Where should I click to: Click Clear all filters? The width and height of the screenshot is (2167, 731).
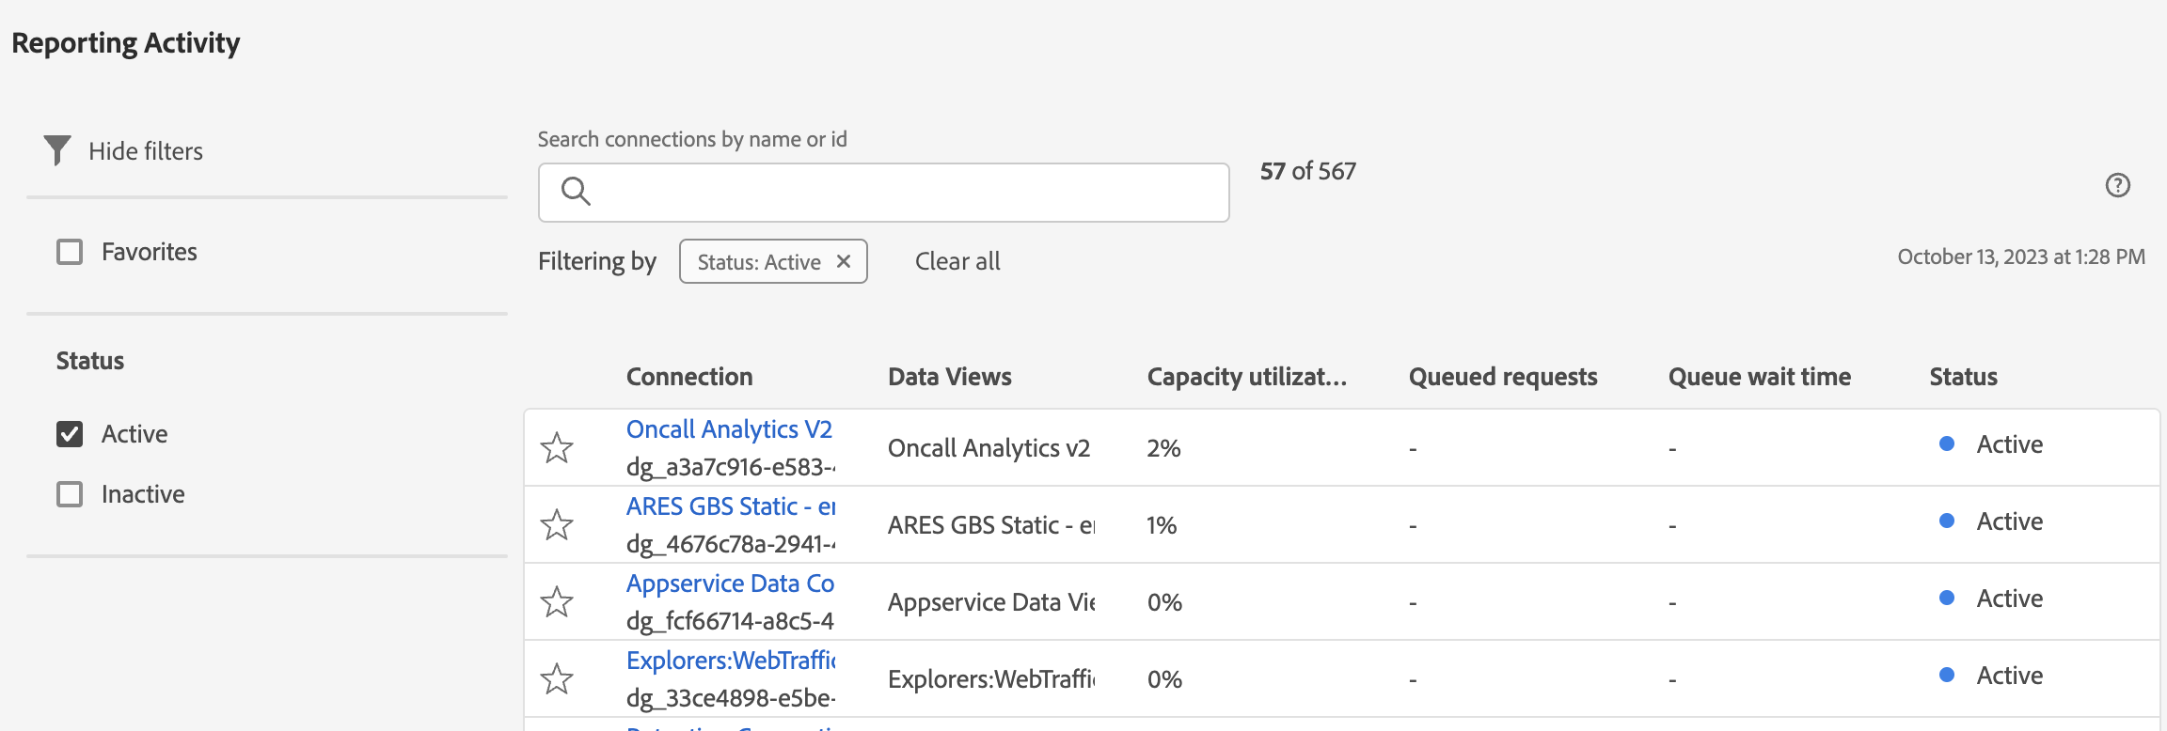point(957,261)
